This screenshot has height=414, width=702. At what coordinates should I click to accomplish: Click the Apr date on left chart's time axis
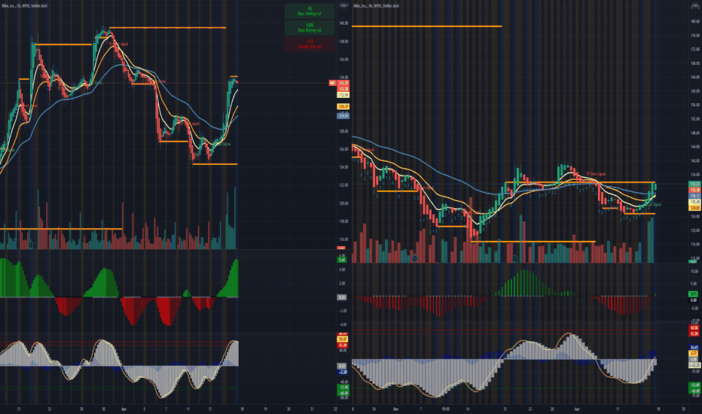point(124,409)
